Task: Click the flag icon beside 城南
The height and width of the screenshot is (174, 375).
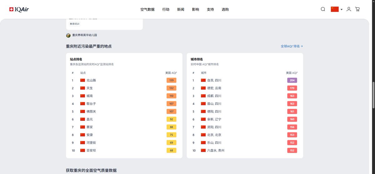Action: tap(82, 96)
